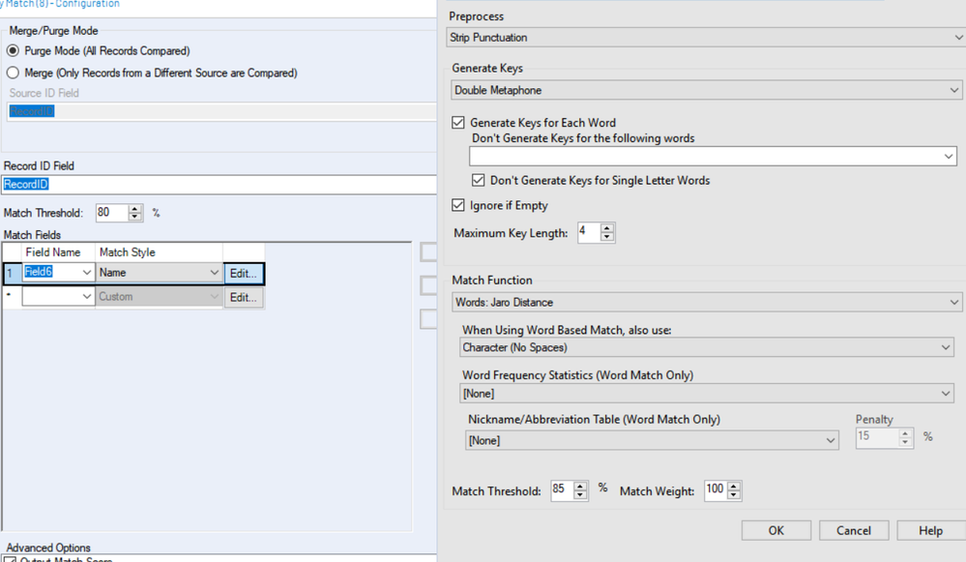This screenshot has width=966, height=562.
Task: Decrease right Match Threshold 85 value
Action: (580, 494)
